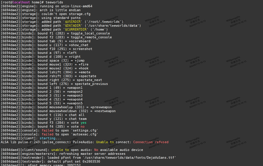Click the 'chat team' bind line
The width and height of the screenshot is (263, 166).
43,119
